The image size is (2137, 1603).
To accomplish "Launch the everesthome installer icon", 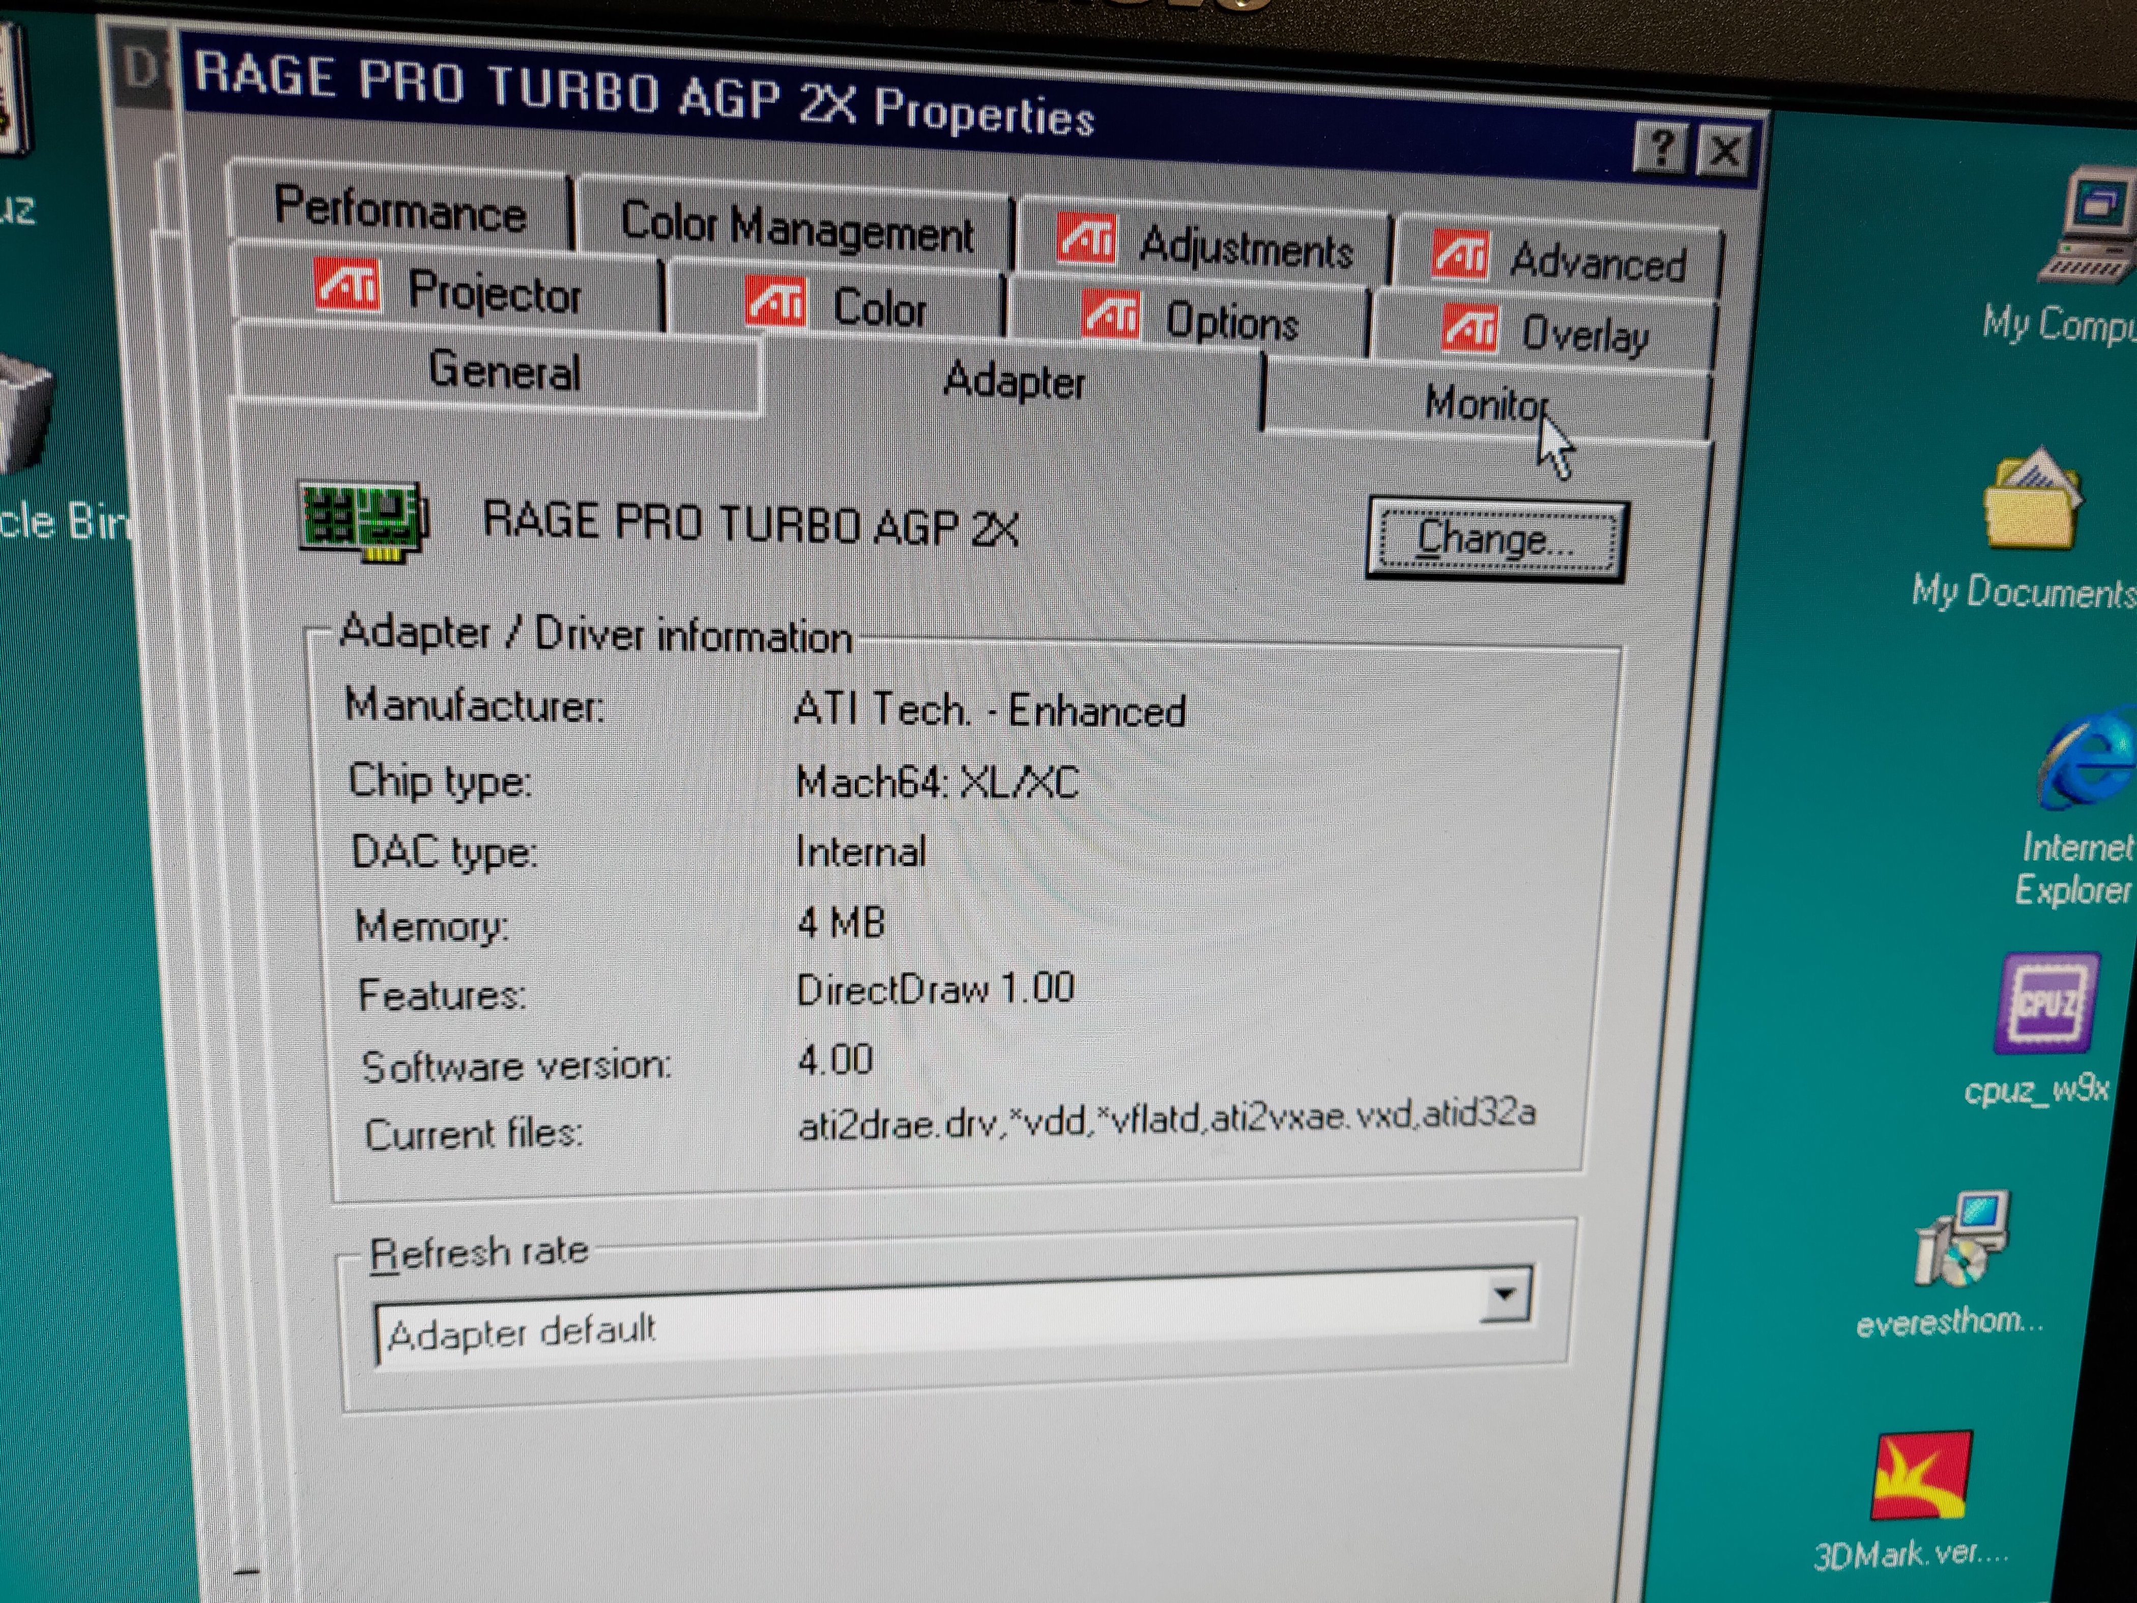I will 1961,1242.
